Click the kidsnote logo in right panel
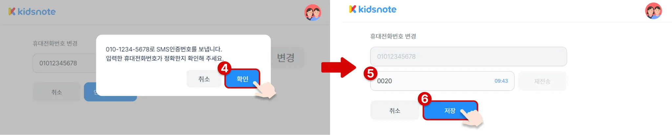The width and height of the screenshot is (672, 135). [373, 9]
